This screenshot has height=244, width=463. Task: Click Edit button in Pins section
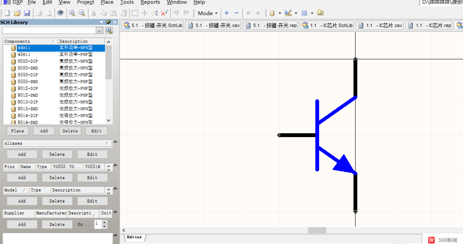click(x=92, y=178)
